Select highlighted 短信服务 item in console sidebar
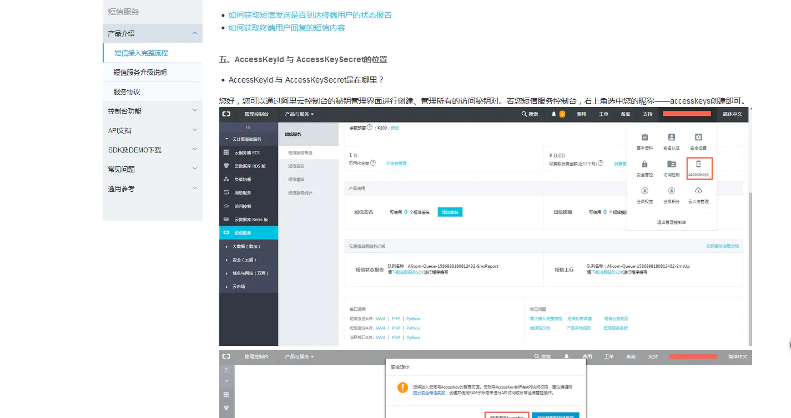The width and height of the screenshot is (791, 418). point(249,233)
